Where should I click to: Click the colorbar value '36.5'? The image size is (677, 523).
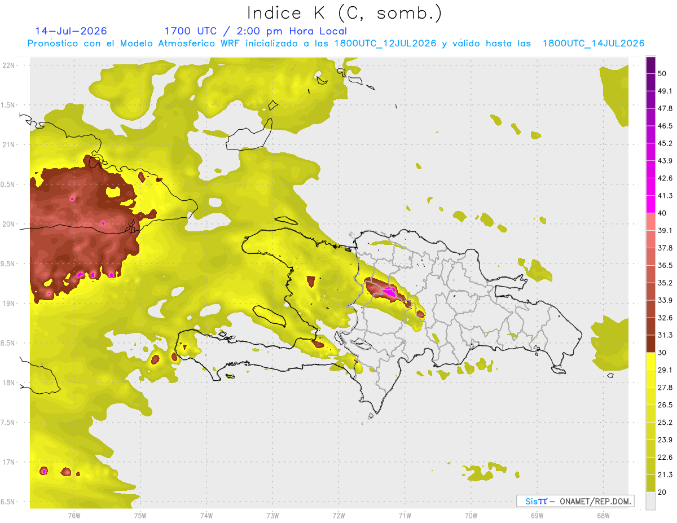[665, 265]
